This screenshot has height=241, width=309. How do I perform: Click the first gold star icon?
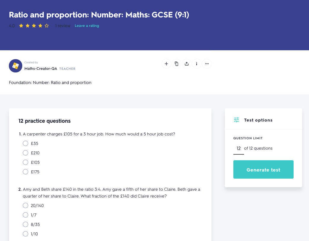[21, 26]
